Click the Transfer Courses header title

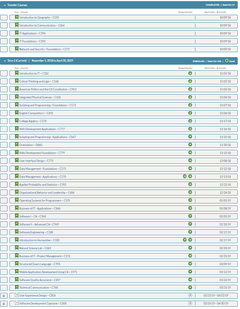17,5
